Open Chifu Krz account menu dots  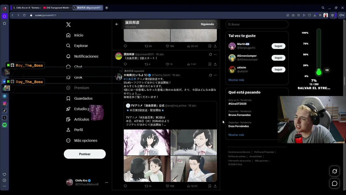pos(107,183)
